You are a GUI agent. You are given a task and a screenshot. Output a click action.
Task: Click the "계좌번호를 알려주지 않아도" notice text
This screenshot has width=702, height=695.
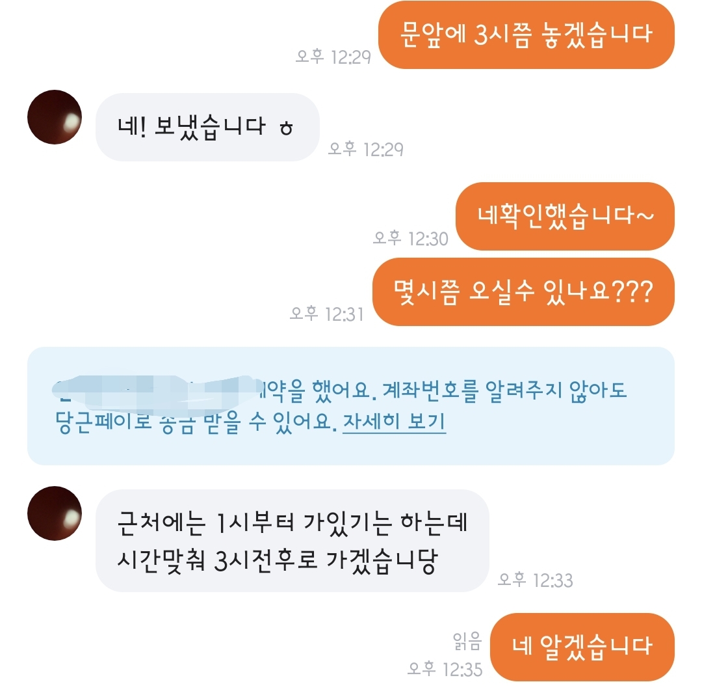coord(504,390)
